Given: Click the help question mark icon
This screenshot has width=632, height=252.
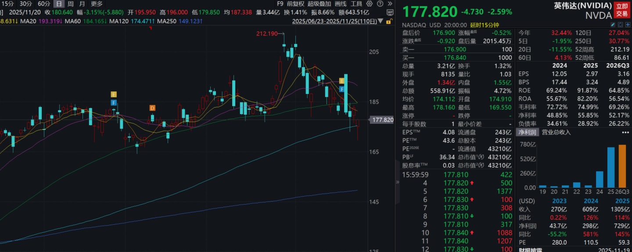Looking at the screenshot, I should click(x=380, y=4).
